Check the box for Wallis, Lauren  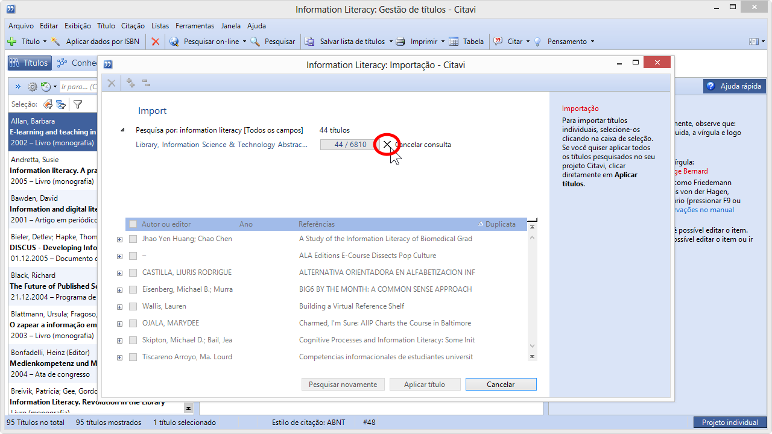click(x=133, y=306)
